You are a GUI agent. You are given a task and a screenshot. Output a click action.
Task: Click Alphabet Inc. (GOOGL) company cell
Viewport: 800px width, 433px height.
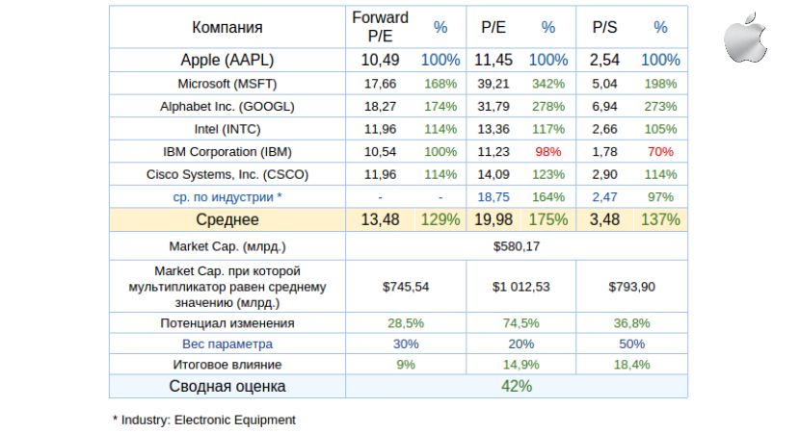tap(227, 106)
